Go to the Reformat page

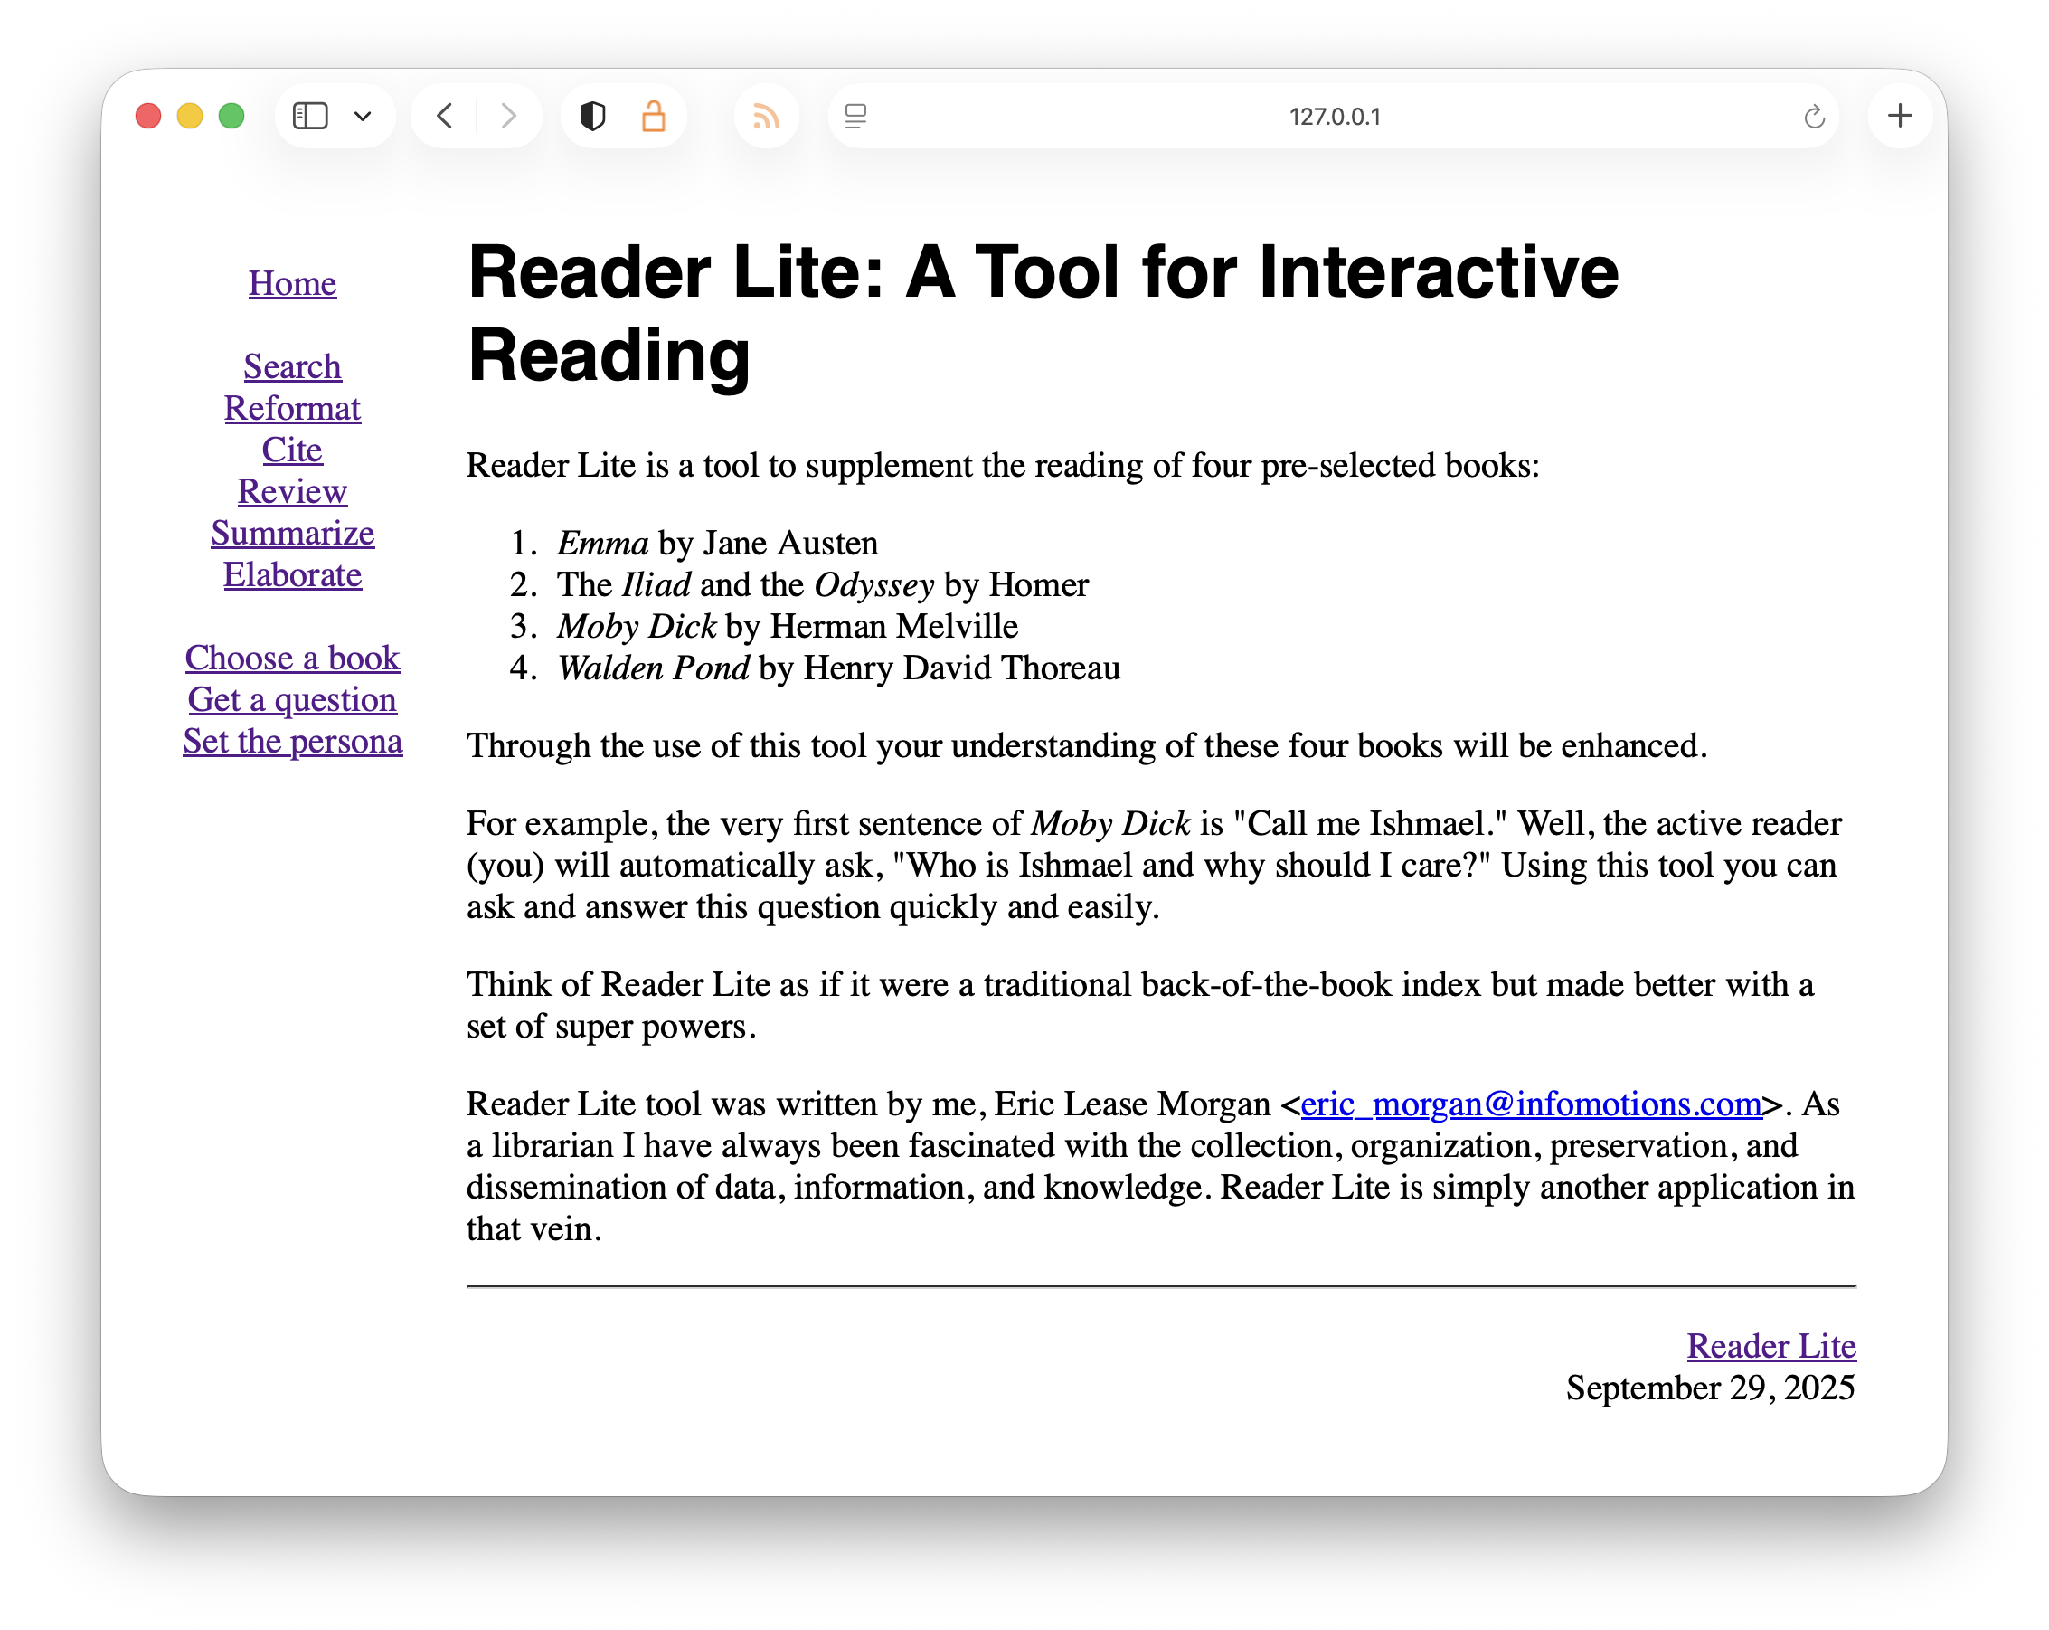pos(293,408)
